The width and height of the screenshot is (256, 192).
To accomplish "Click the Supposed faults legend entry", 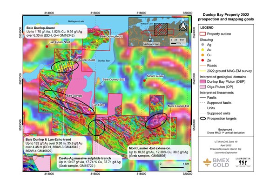I will point(219,103).
